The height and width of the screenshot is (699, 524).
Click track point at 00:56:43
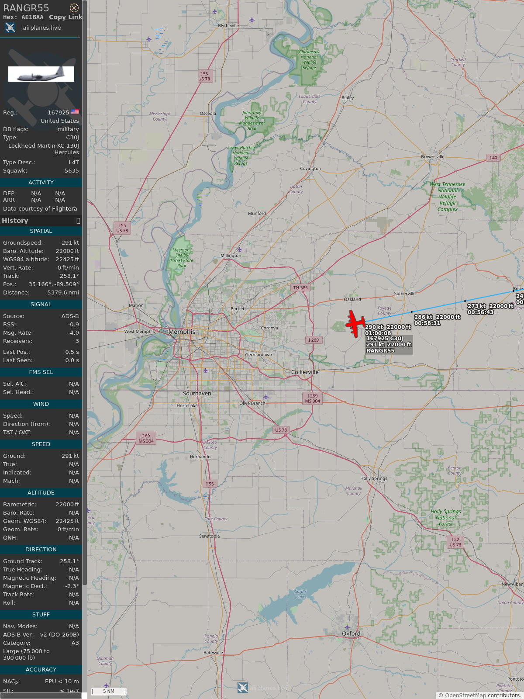(x=465, y=301)
